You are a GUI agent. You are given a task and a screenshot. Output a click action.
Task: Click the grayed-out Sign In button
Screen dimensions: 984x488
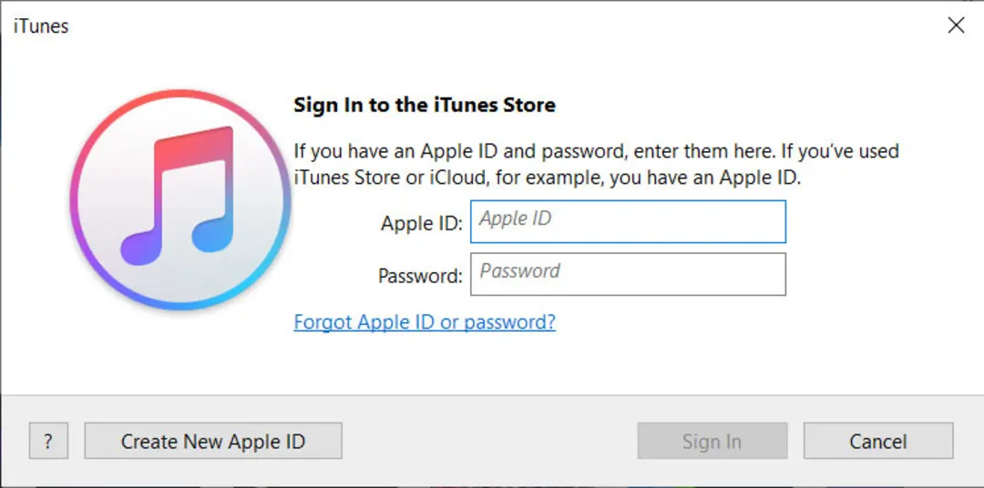[x=712, y=441]
